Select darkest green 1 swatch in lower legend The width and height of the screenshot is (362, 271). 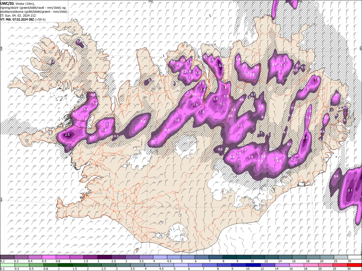pyautogui.click(x=65, y=265)
